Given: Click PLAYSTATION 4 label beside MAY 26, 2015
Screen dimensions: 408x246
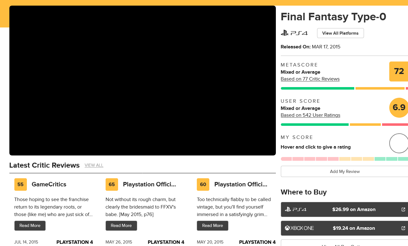Looking at the screenshot, I should point(166,242).
